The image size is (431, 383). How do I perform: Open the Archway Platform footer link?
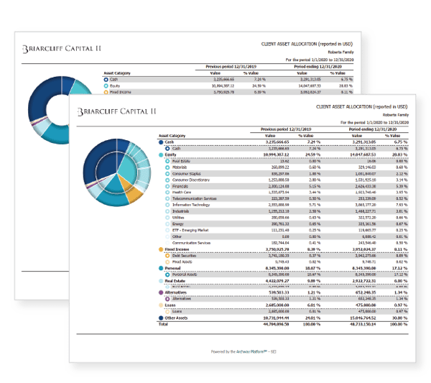pyautogui.click(x=252, y=351)
